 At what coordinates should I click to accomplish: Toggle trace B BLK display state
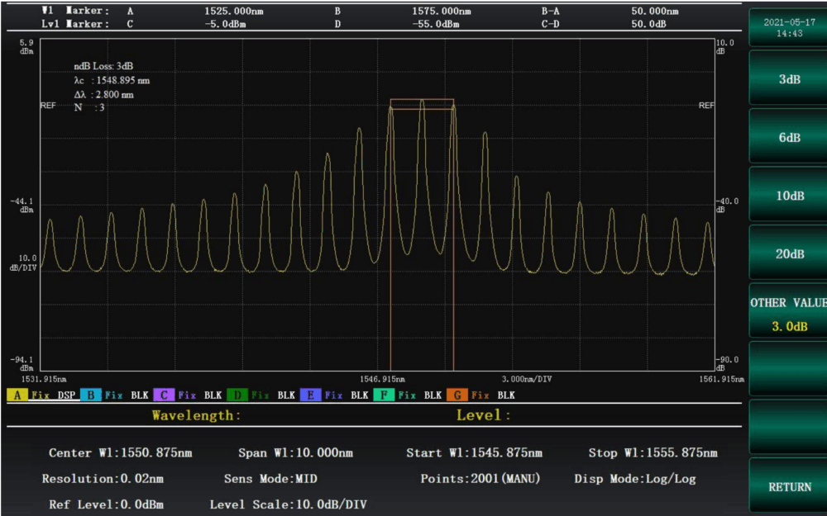click(x=140, y=395)
